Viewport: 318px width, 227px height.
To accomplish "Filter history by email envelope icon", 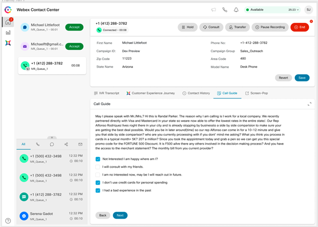I will (81, 144).
